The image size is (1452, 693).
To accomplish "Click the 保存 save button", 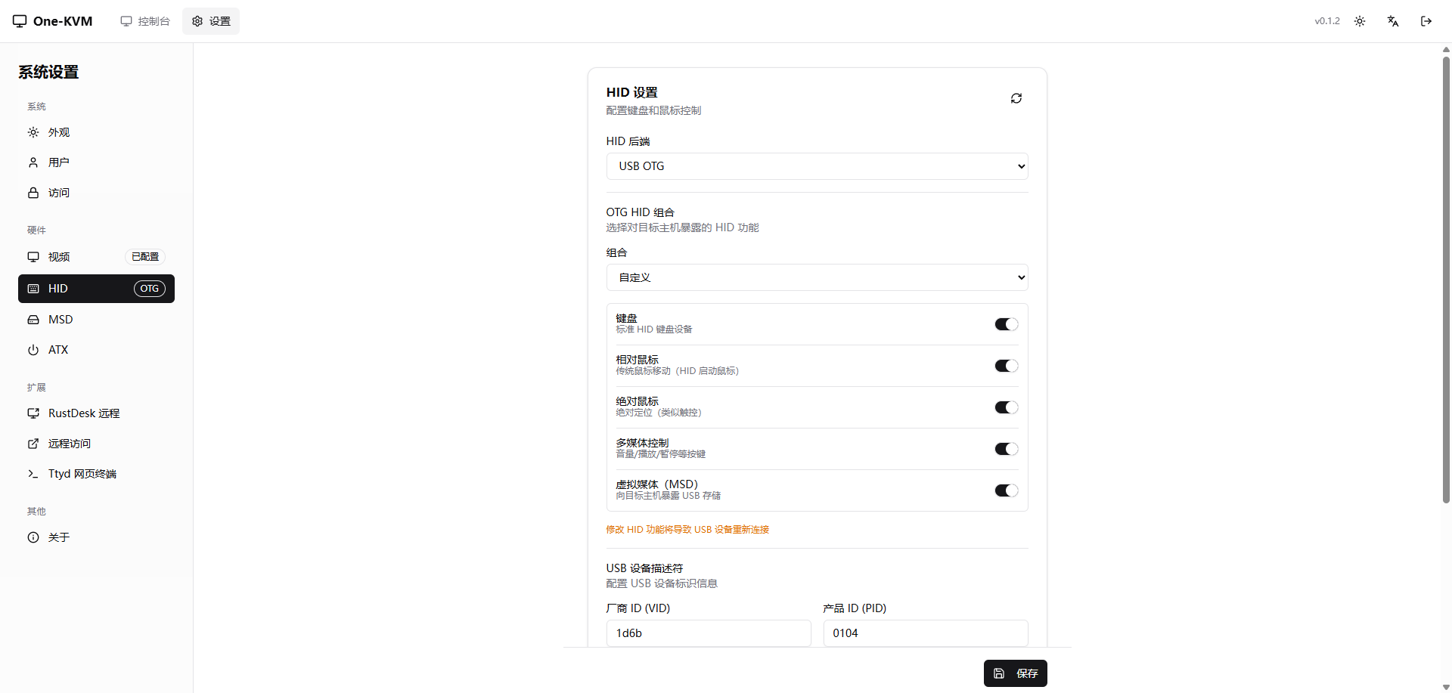I will (1015, 673).
